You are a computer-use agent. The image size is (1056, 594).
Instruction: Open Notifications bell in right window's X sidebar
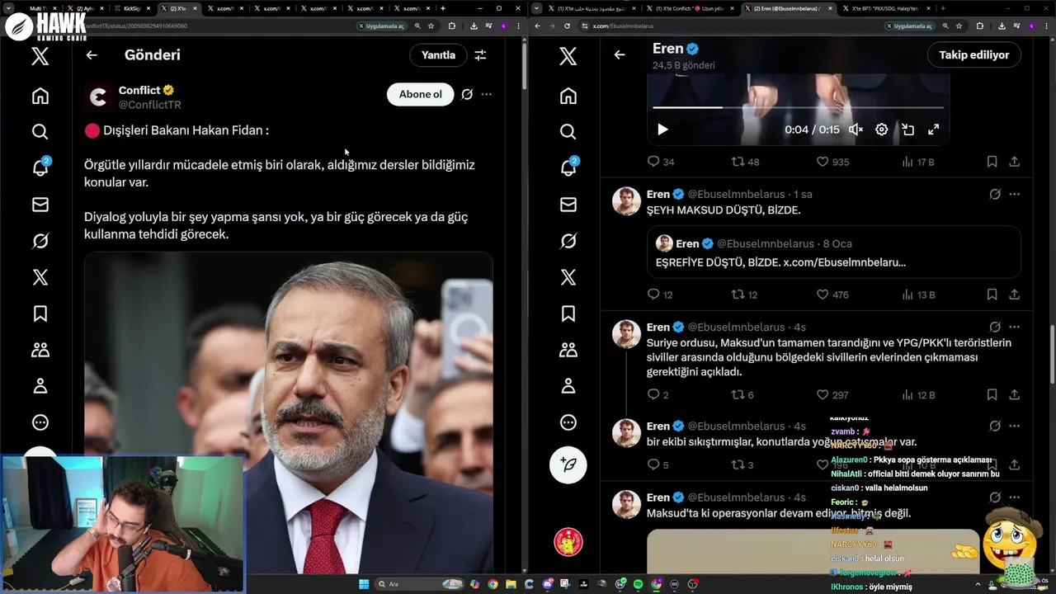click(568, 167)
